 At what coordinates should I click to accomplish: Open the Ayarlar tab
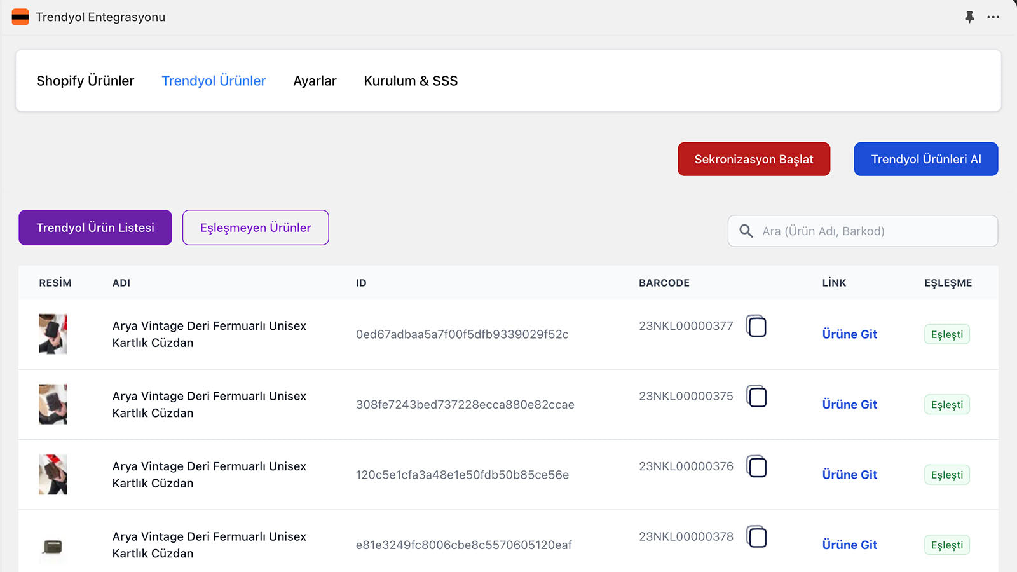315,81
